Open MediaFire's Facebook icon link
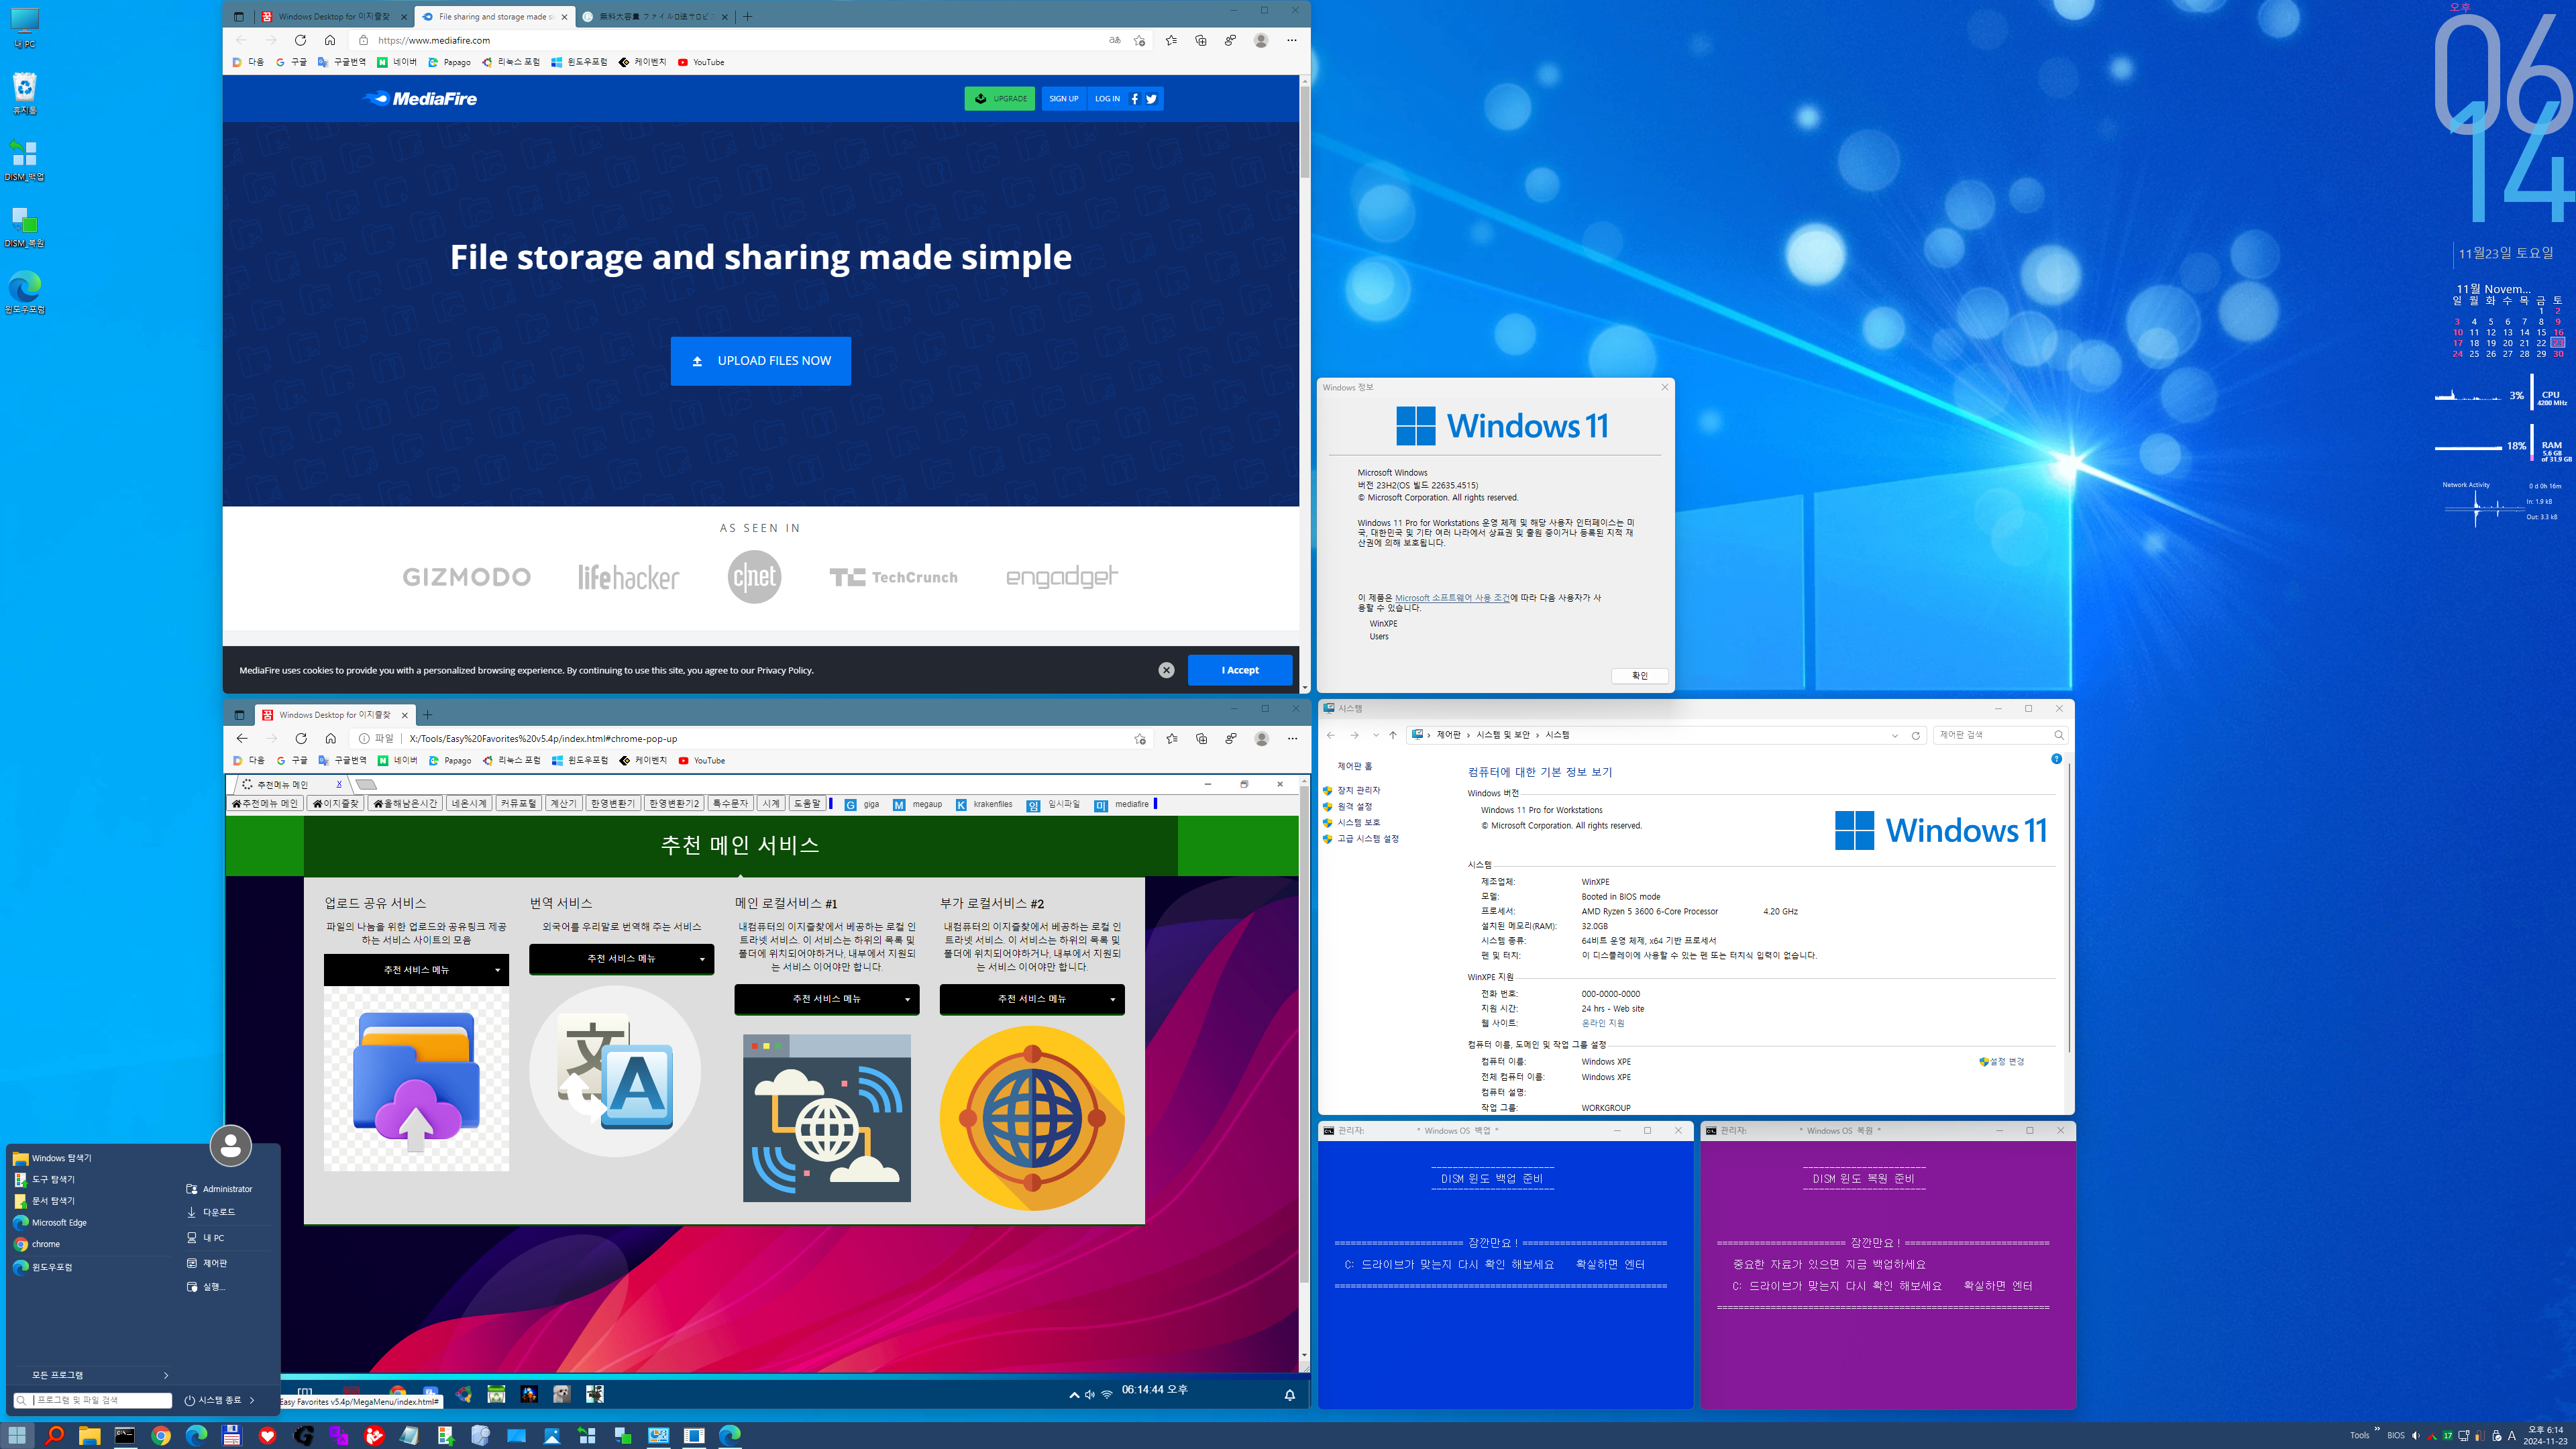This screenshot has width=2576, height=1449. (1134, 99)
